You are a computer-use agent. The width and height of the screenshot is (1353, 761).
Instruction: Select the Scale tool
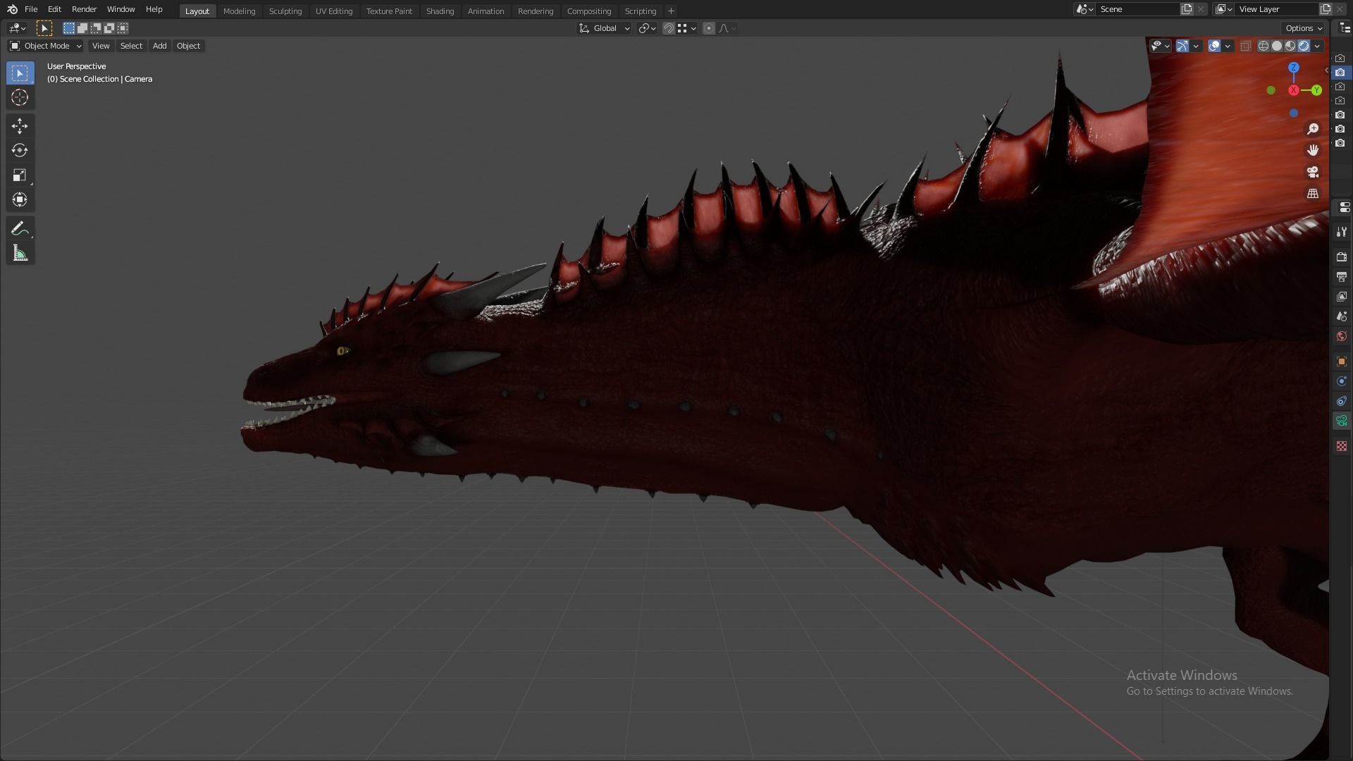[20, 175]
